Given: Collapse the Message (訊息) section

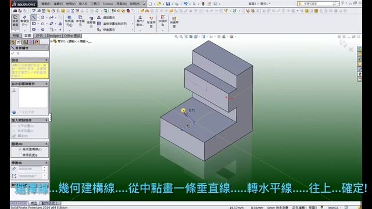Looking at the screenshot, I should (46, 60).
